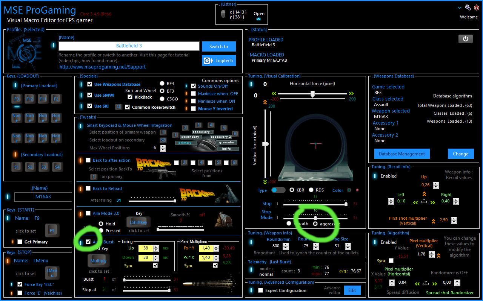Select the BF4 radio button
This screenshot has width=483, height=301.
(162, 84)
